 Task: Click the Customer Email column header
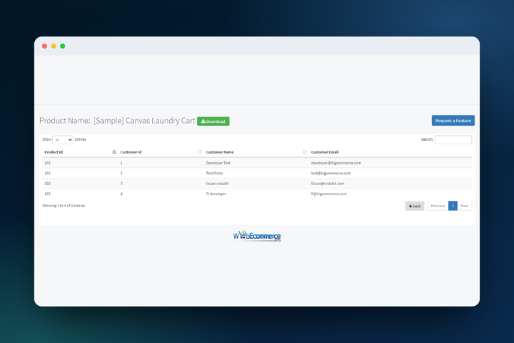click(325, 152)
